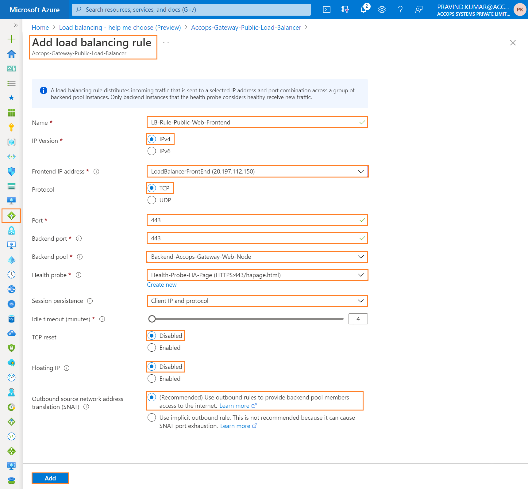Go to Home via sidebar house icon

11,54
